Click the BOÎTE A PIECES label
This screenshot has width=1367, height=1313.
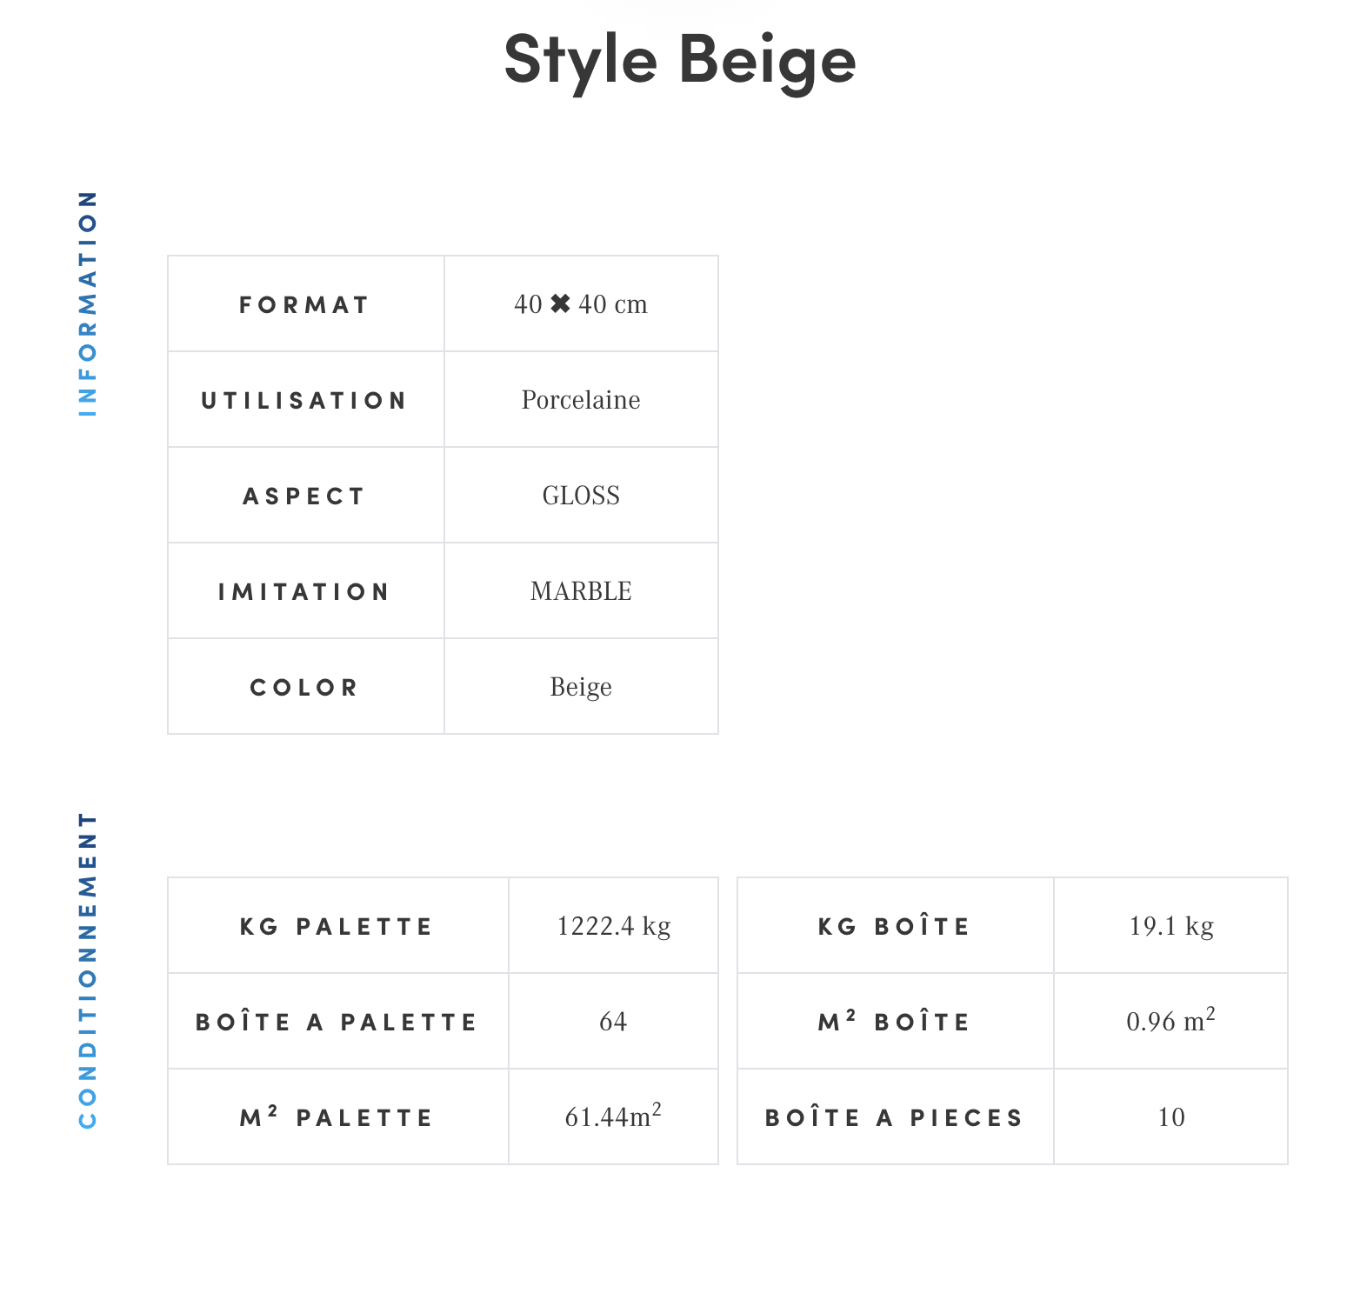895,1118
